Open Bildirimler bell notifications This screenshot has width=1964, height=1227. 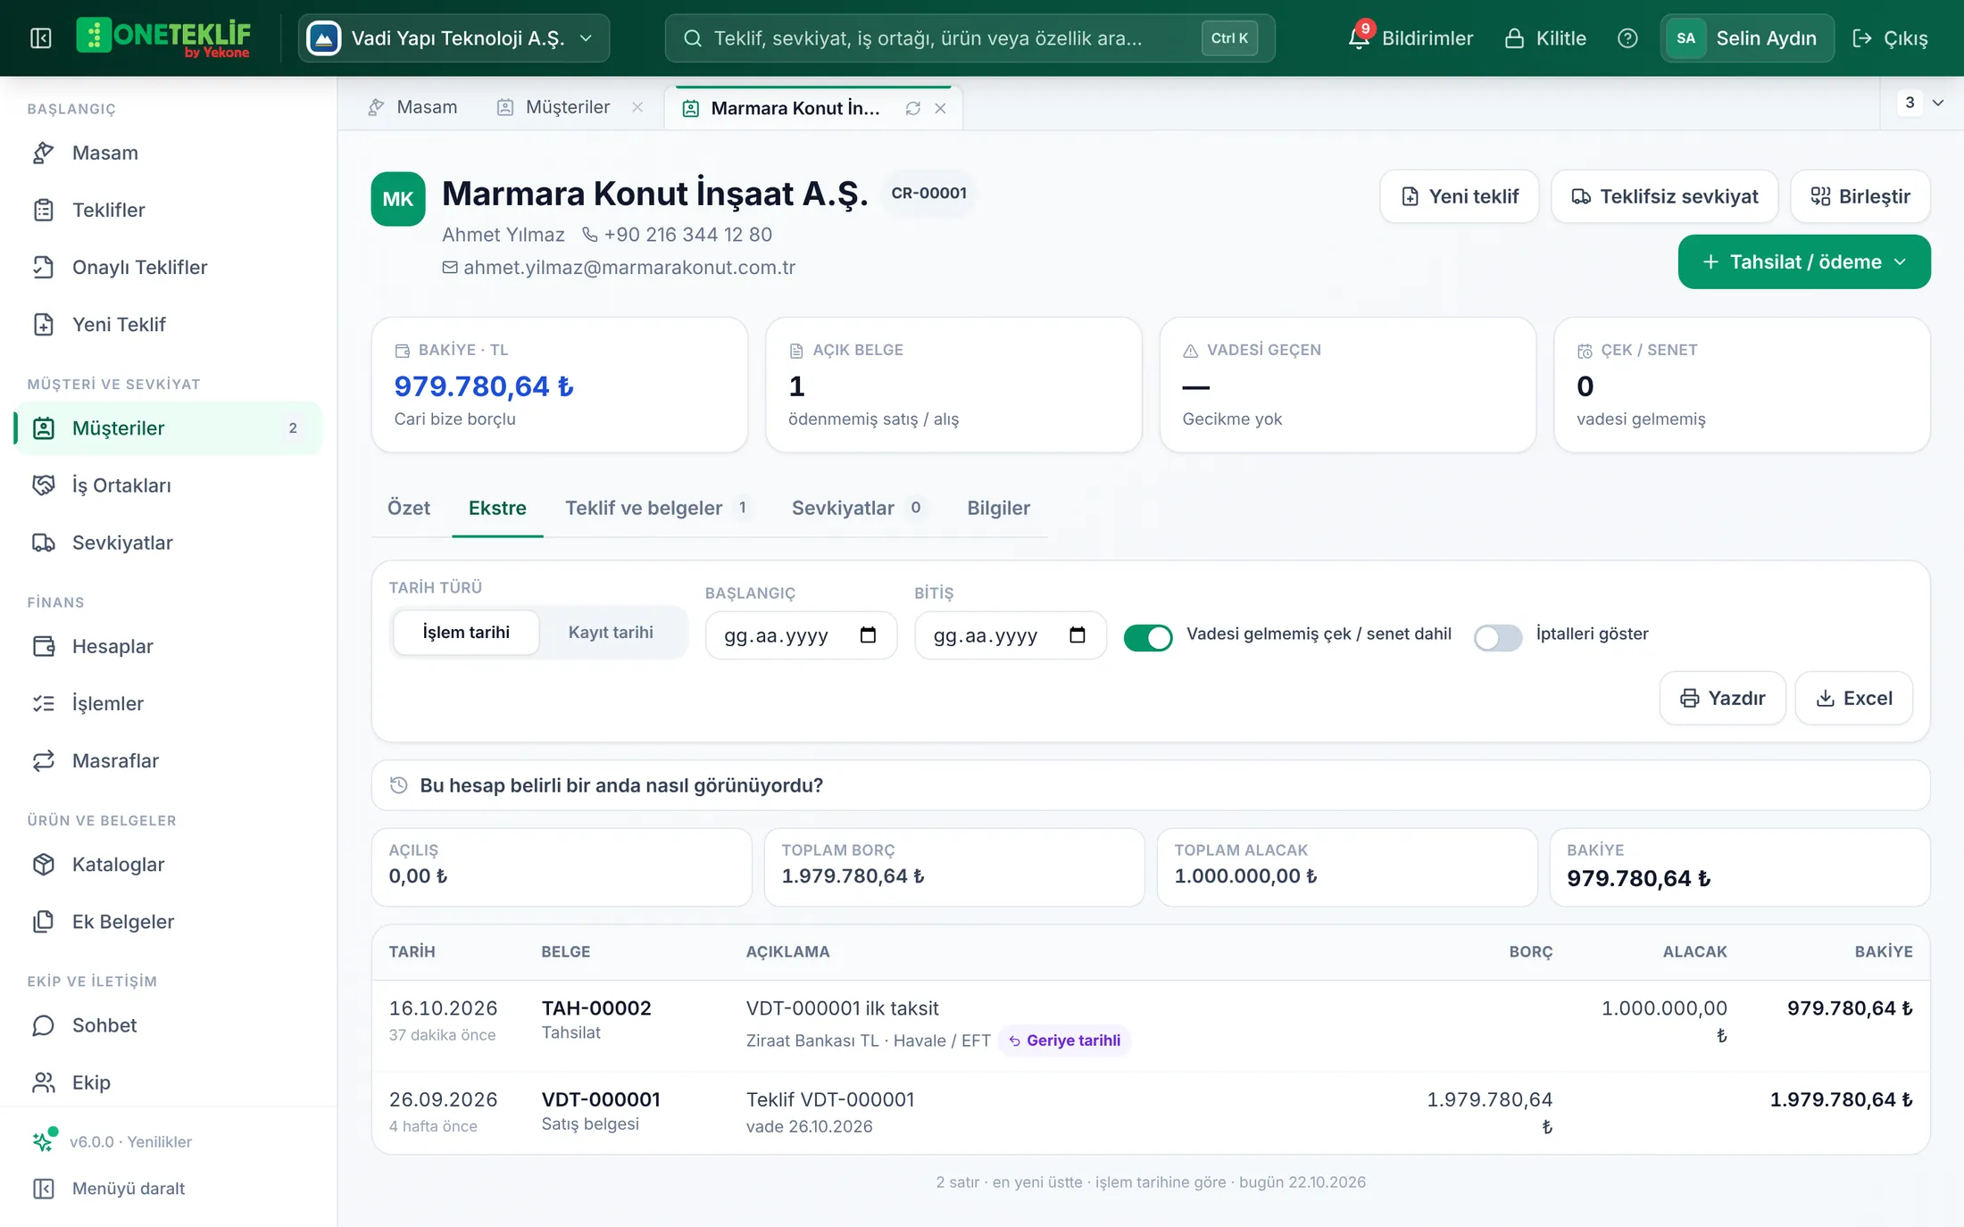[1410, 38]
